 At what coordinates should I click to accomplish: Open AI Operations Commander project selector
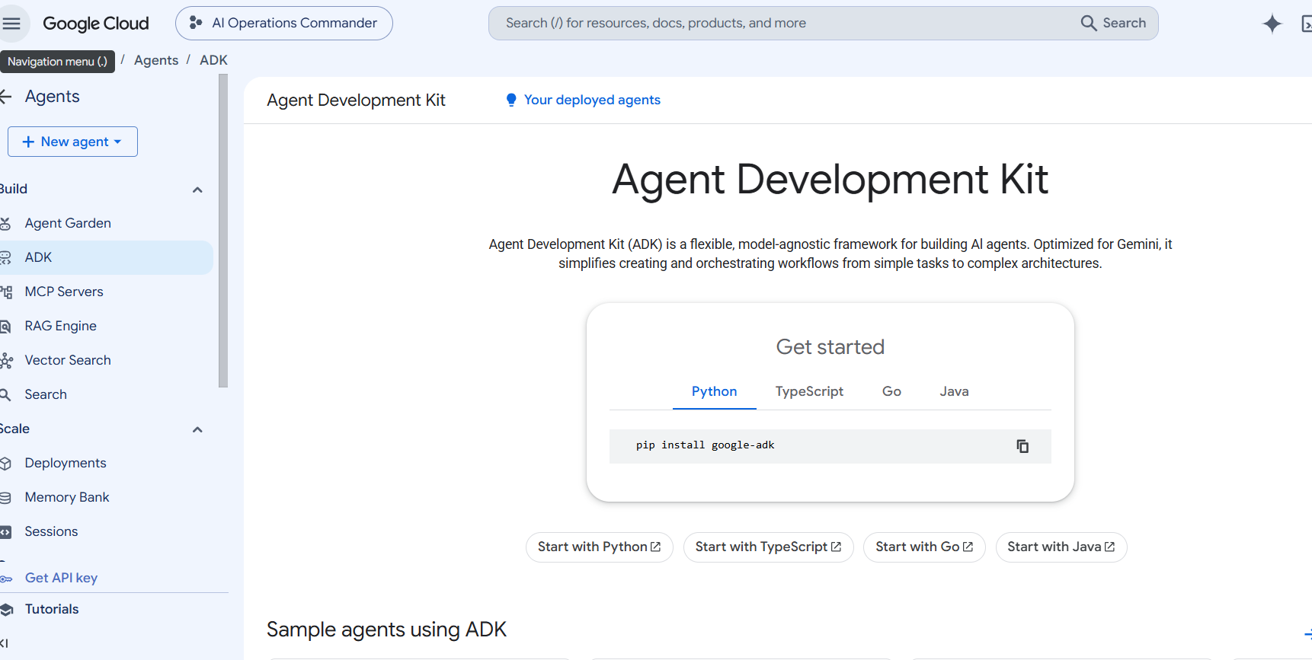click(x=284, y=24)
